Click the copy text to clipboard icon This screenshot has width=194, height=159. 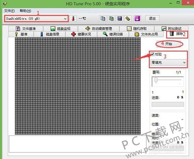[103, 19]
